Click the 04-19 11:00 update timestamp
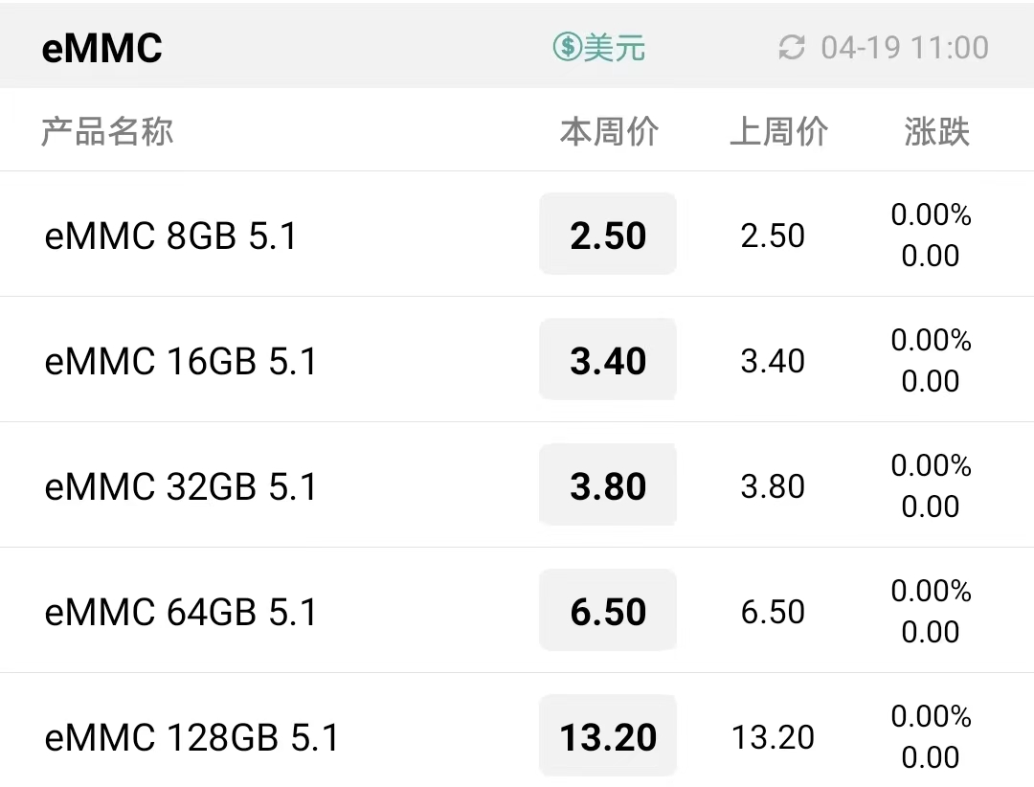The height and width of the screenshot is (787, 1034). tap(905, 48)
